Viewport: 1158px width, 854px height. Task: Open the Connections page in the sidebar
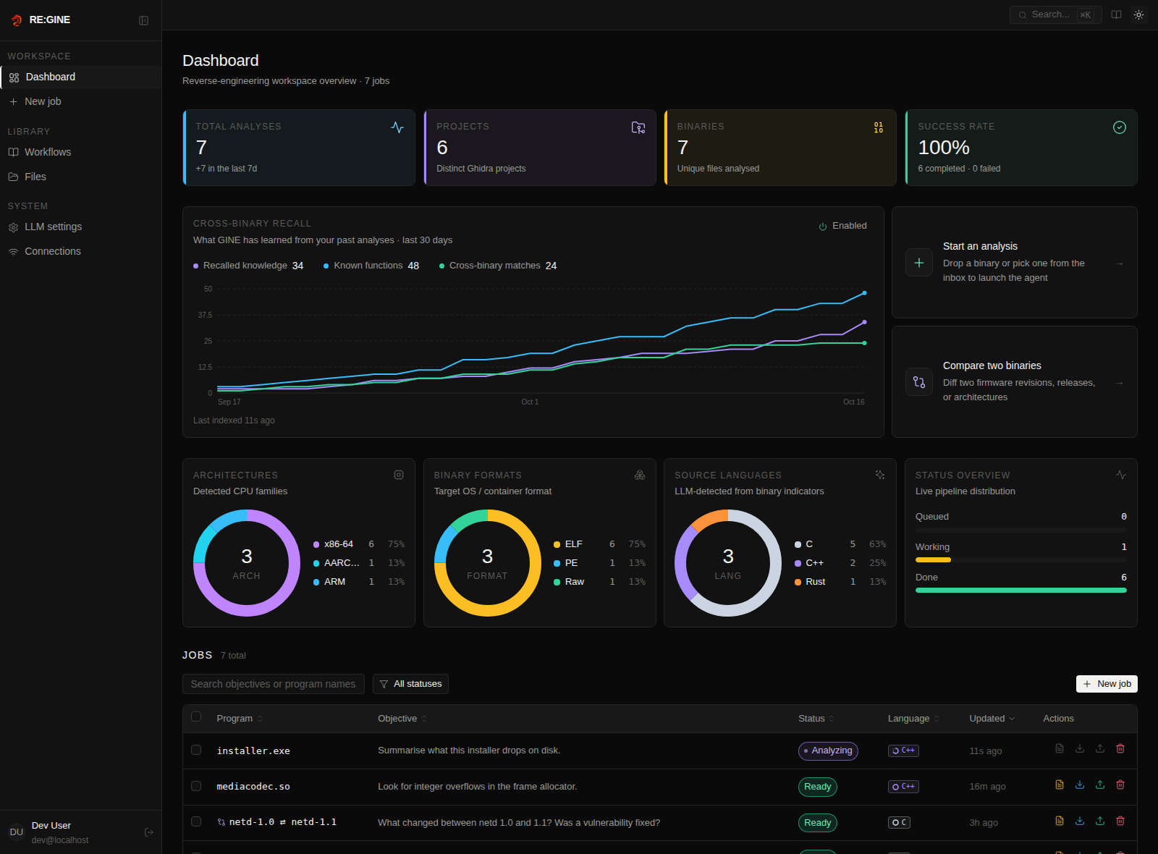(x=81, y=251)
